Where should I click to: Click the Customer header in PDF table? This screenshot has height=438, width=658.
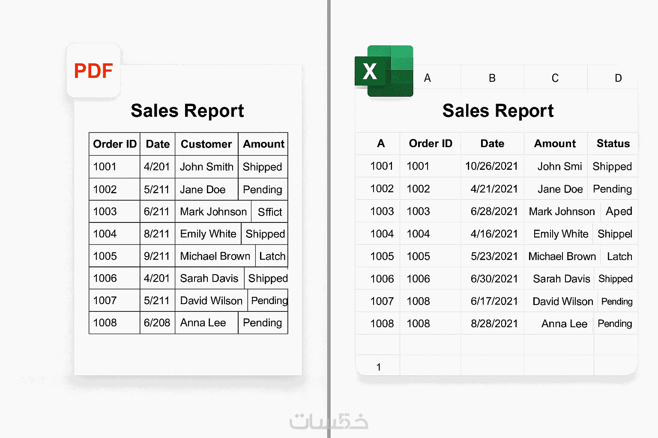(206, 144)
